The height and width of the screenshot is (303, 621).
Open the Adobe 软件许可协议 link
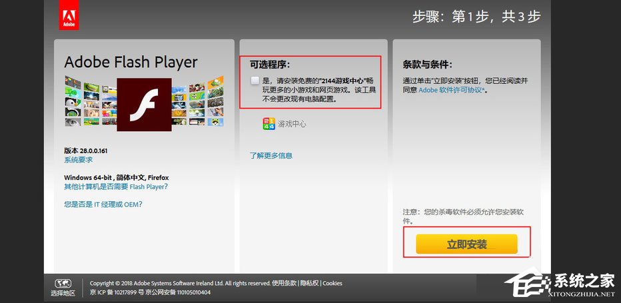[x=452, y=90]
